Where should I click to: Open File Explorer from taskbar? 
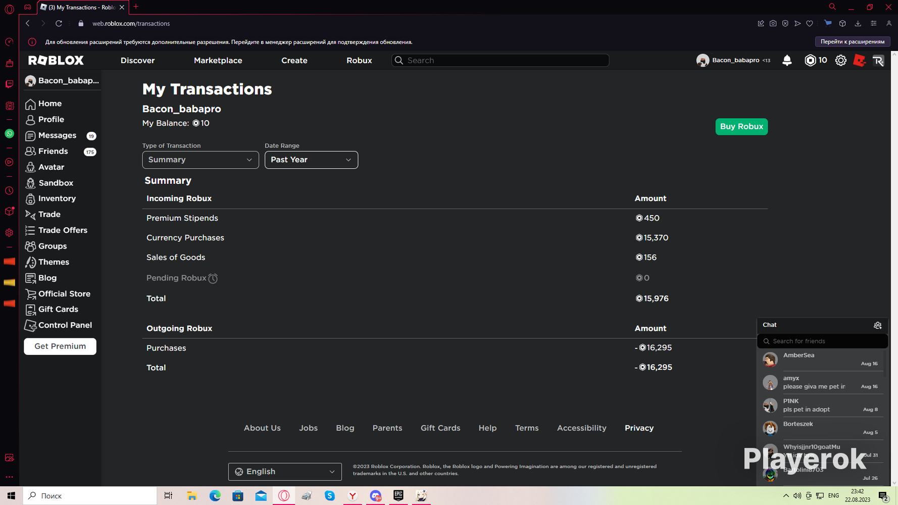192,496
